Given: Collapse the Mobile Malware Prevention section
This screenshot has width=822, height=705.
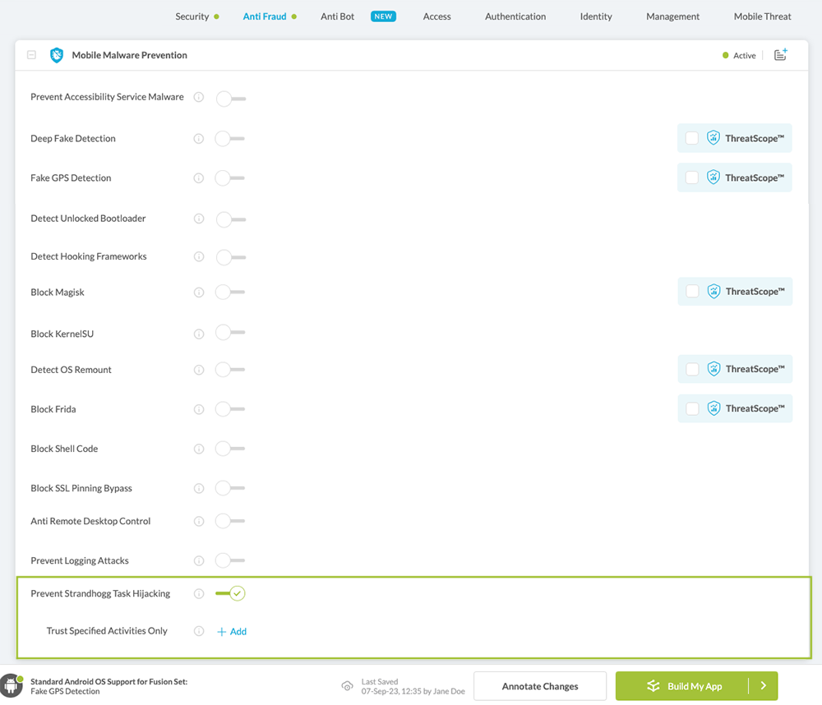Looking at the screenshot, I should pyautogui.click(x=31, y=55).
